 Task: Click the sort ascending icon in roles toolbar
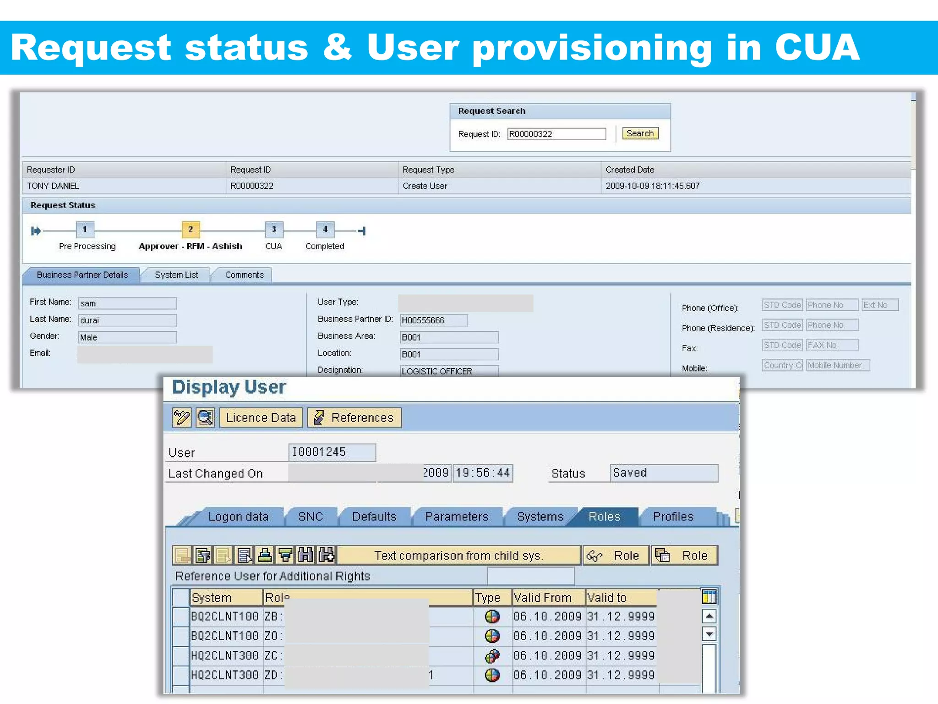265,555
